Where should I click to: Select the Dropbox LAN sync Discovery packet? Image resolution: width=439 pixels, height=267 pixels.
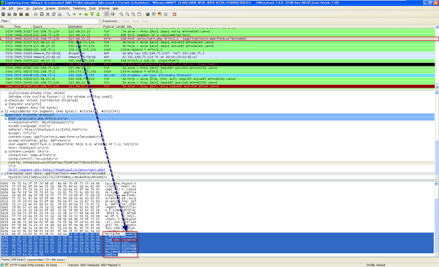pos(217,75)
